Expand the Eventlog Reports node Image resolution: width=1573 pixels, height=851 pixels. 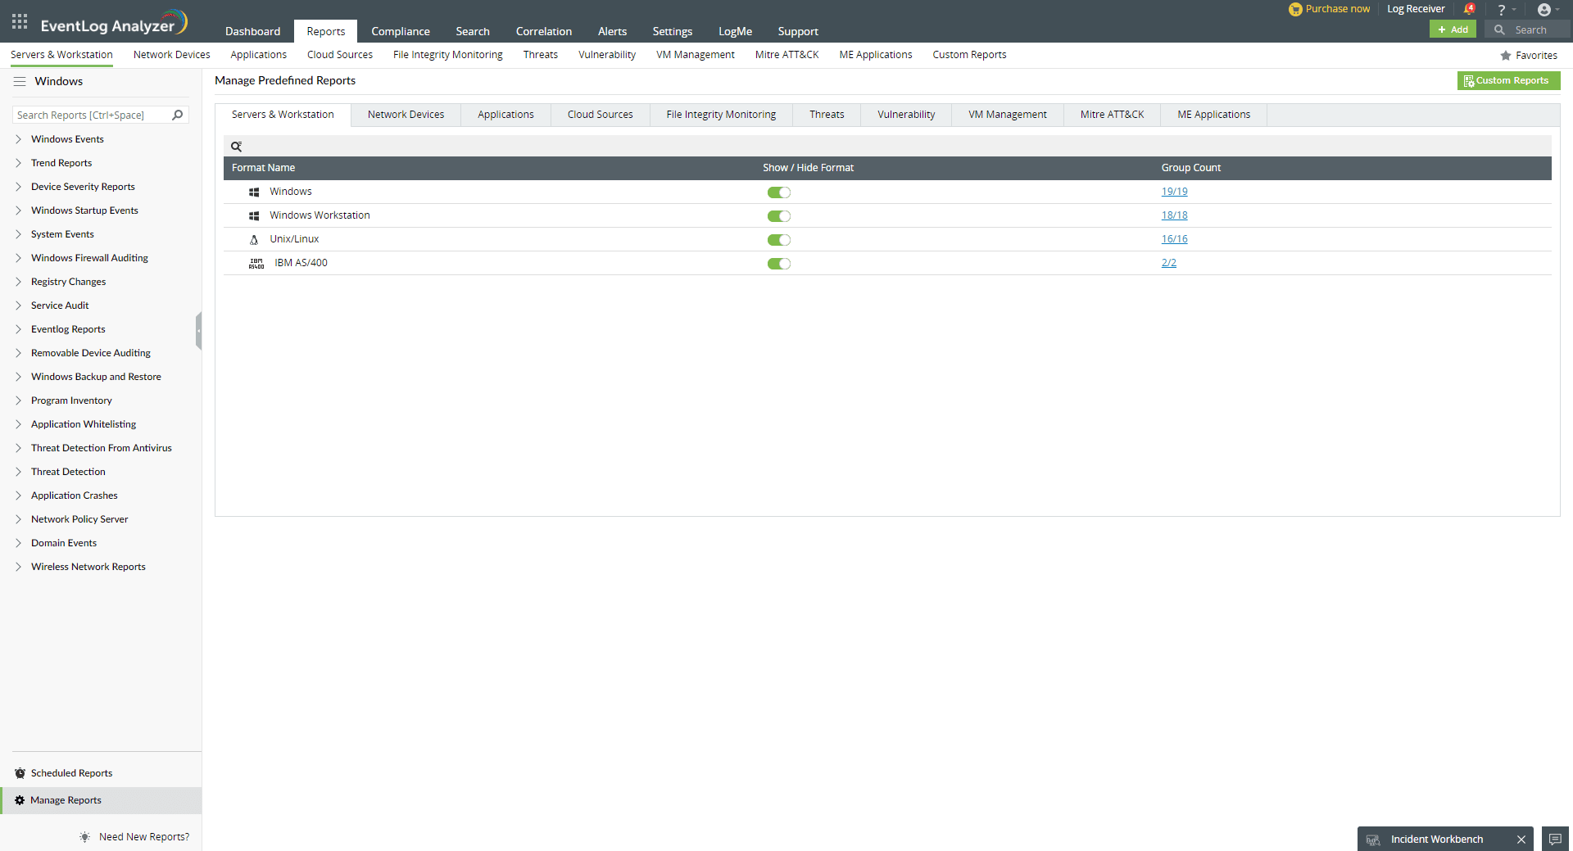coord(18,329)
